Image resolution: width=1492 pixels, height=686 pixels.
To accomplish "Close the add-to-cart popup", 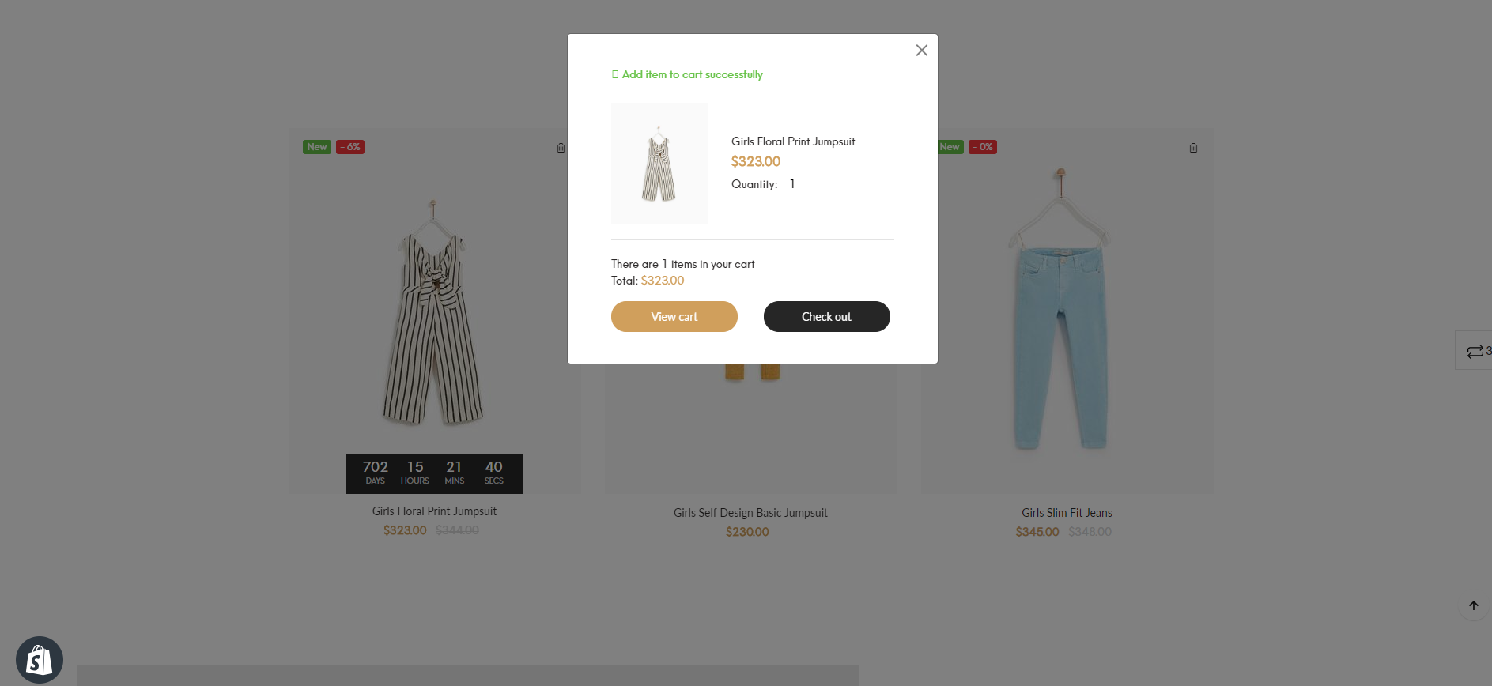I will tap(921, 51).
